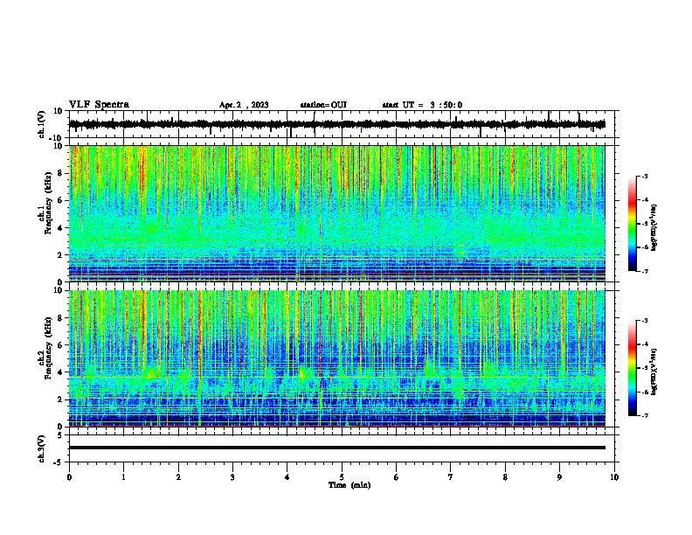Click time axis tick label "7"

tap(451, 477)
